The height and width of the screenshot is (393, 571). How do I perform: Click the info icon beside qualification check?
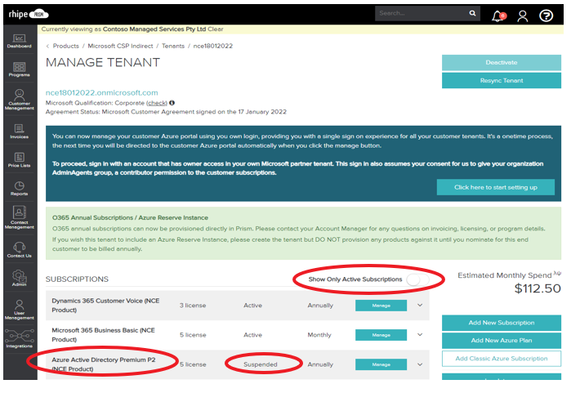(x=172, y=103)
